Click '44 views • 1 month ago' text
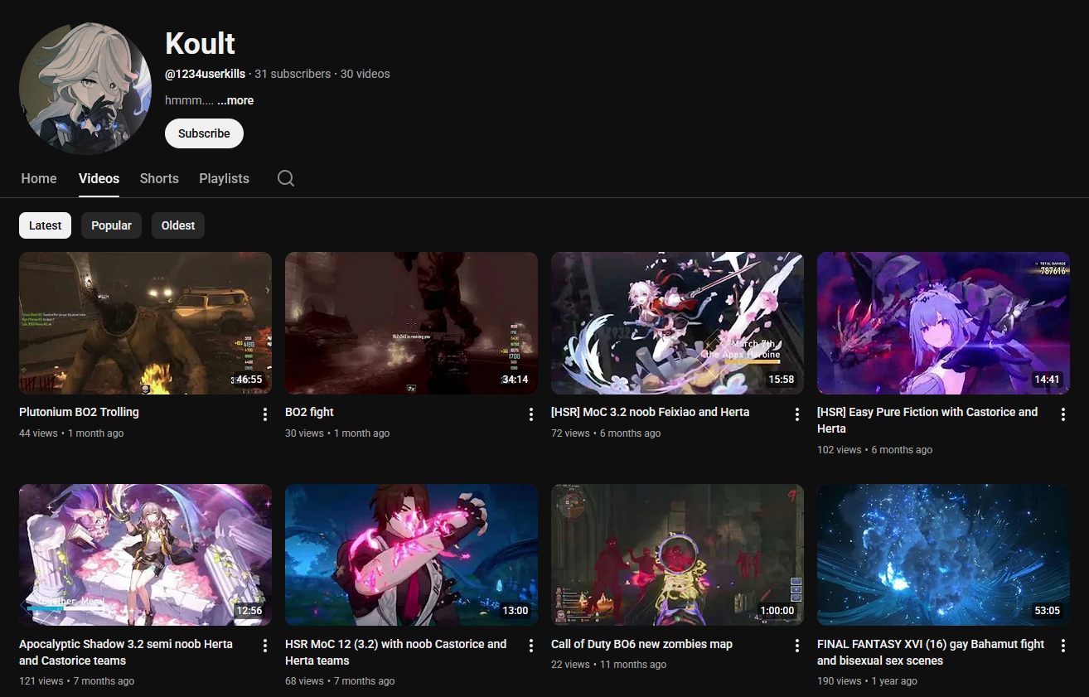Image resolution: width=1089 pixels, height=697 pixels. (71, 433)
